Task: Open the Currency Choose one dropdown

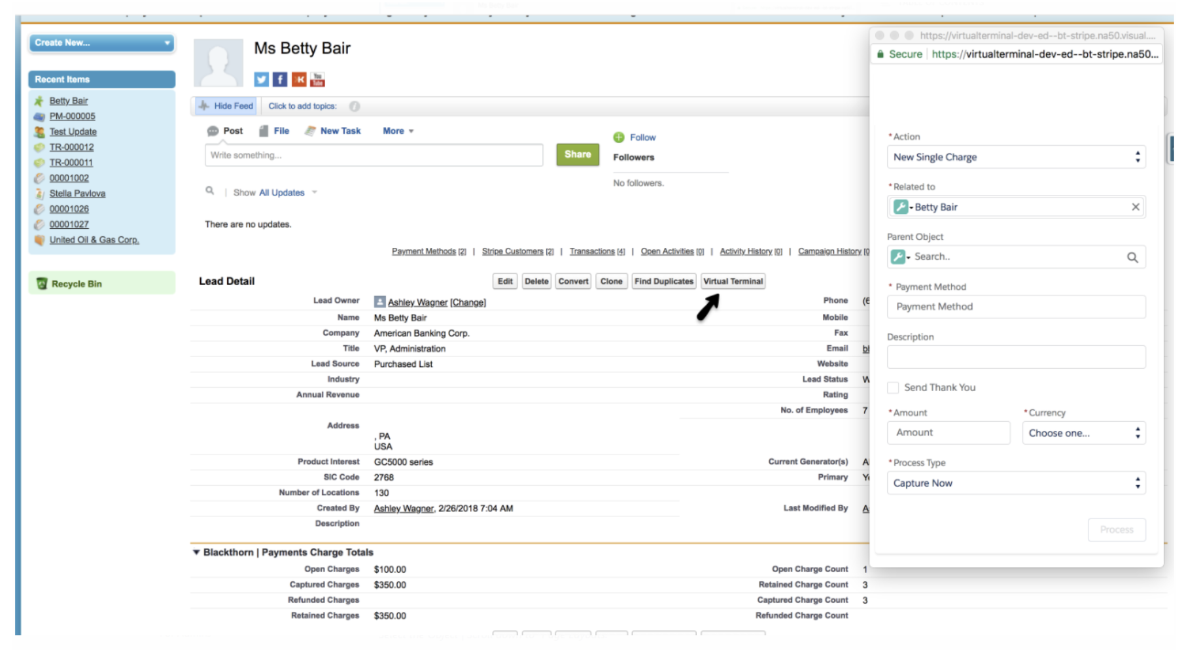Action: point(1084,433)
